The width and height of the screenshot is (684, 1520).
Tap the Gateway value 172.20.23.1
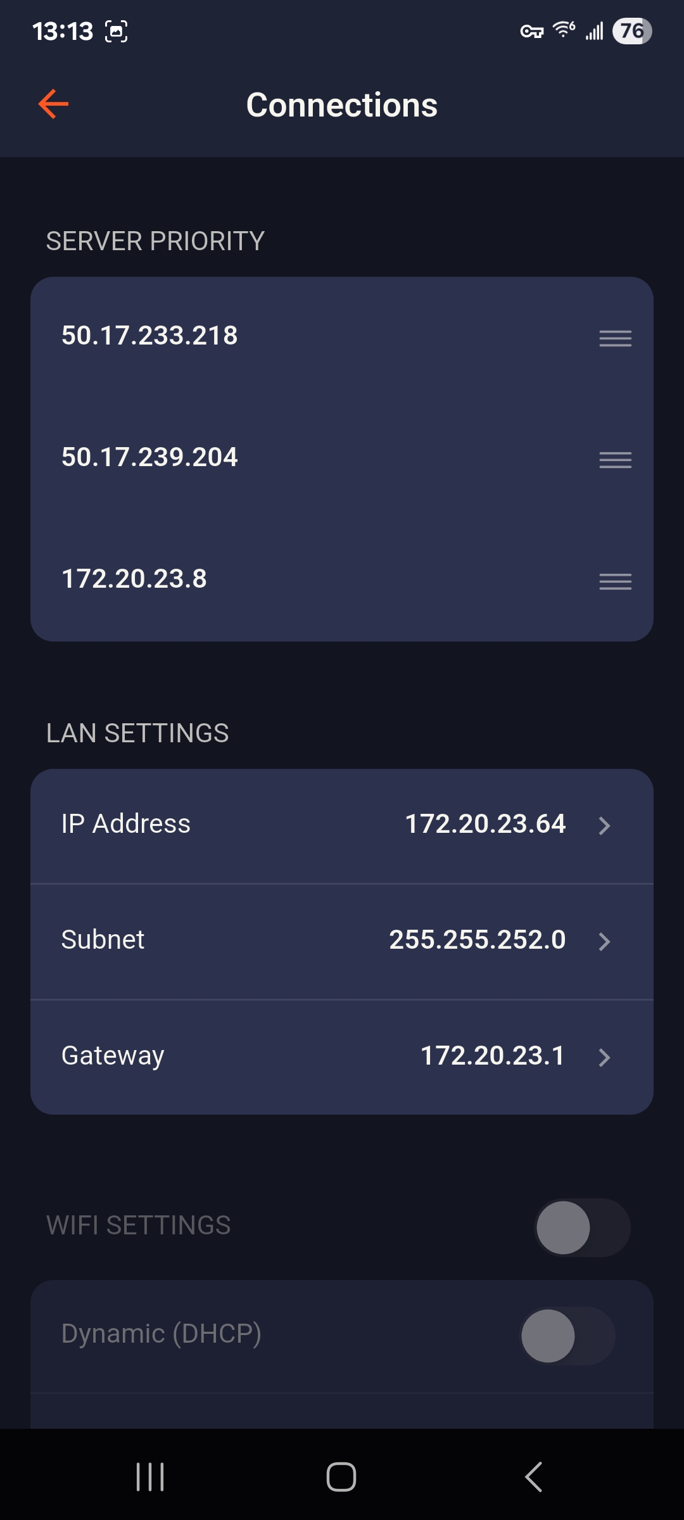click(493, 1056)
